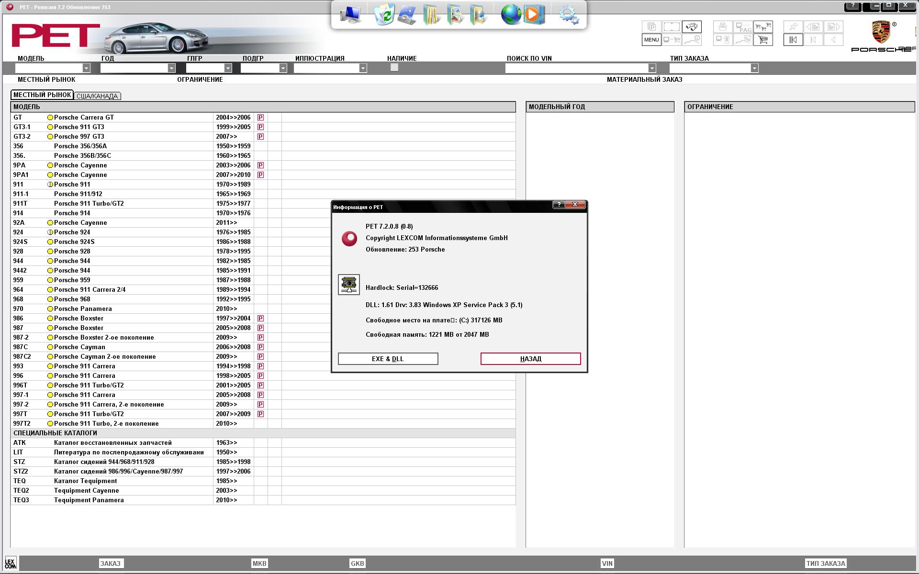Click the binoculars search icon
Viewport: 919px width, 574px height.
point(692,27)
